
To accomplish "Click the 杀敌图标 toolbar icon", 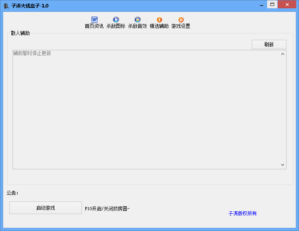I will click(116, 20).
